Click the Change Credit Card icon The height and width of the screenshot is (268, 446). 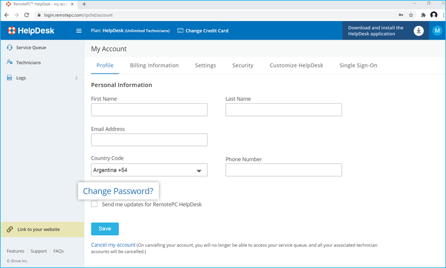tap(180, 31)
